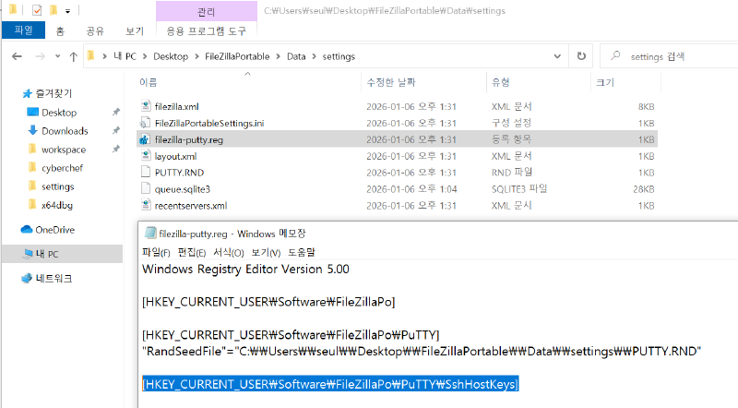Select FileZillaPortable in the address breadcrumb
The image size is (738, 408).
[237, 56]
